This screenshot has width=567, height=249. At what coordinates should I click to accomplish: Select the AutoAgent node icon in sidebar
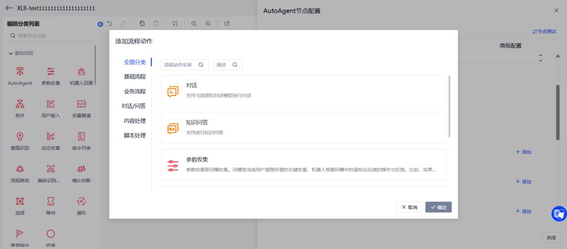click(x=20, y=71)
